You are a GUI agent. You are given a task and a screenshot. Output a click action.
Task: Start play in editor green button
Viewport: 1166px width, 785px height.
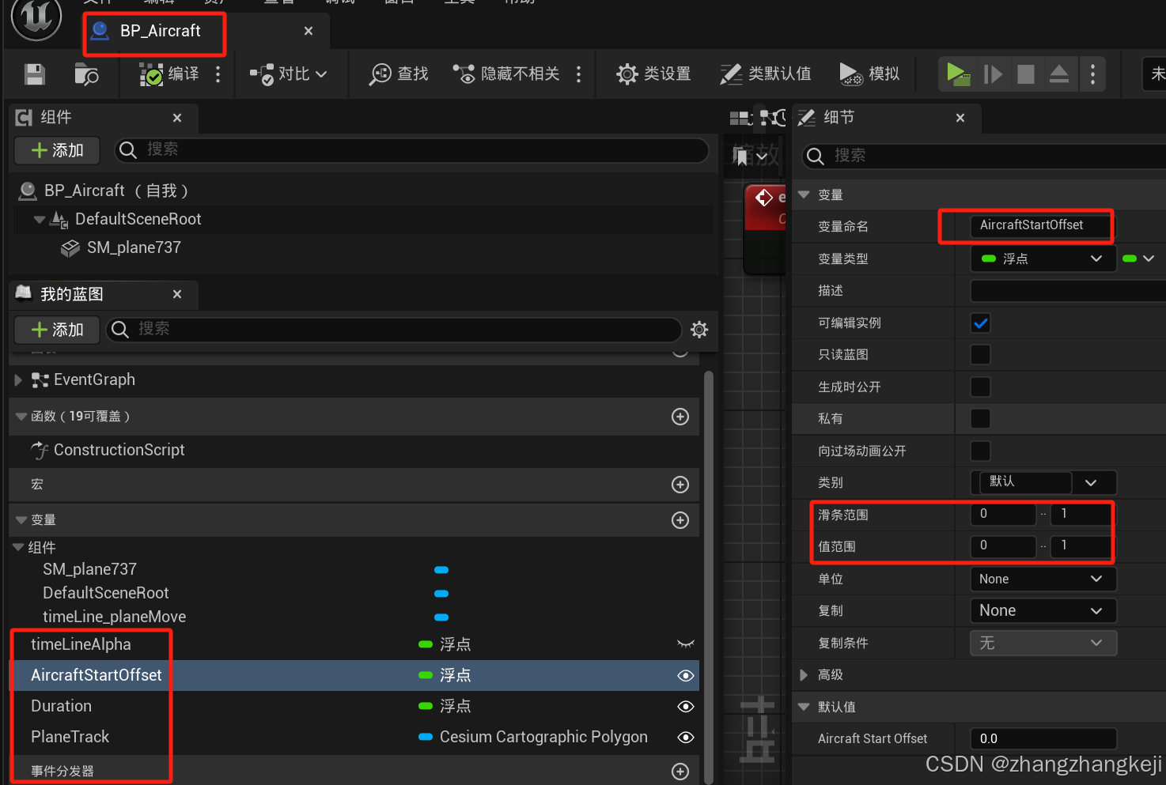(958, 74)
